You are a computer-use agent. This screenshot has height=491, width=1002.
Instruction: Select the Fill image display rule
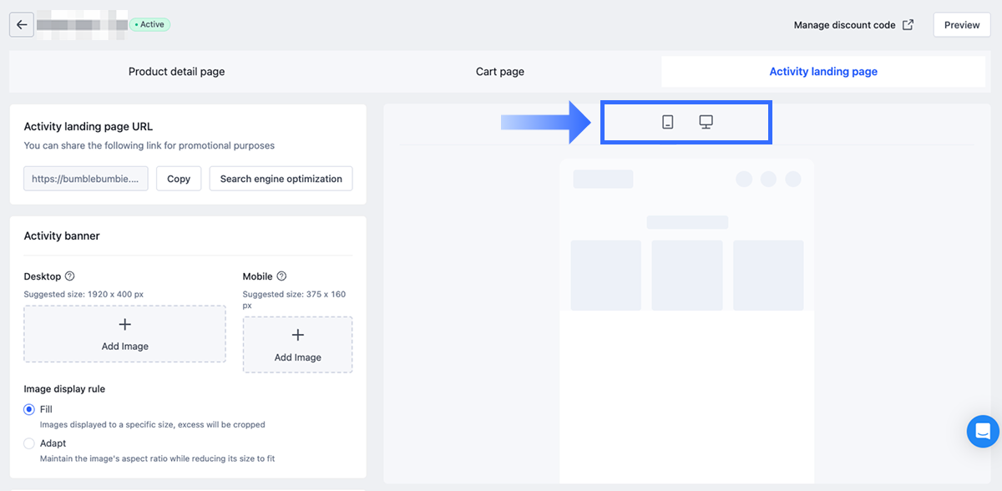(29, 409)
